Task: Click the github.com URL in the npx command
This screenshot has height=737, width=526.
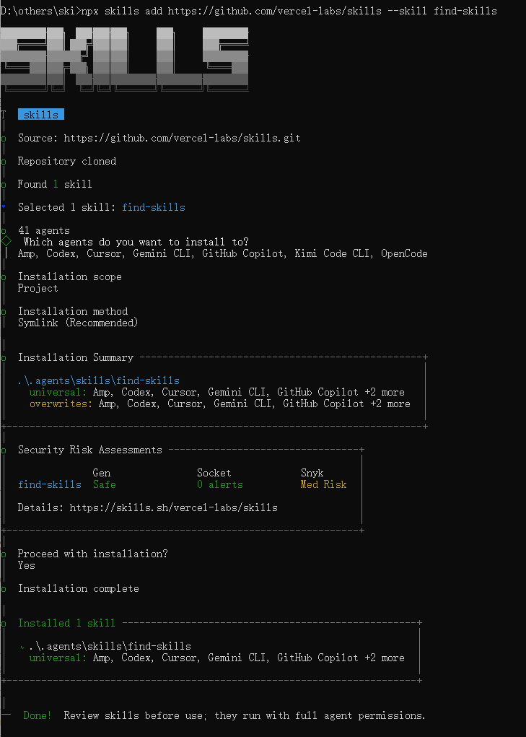Action: [275, 10]
